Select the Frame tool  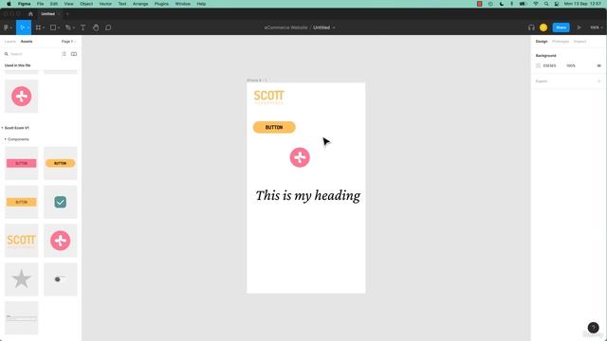tap(38, 27)
